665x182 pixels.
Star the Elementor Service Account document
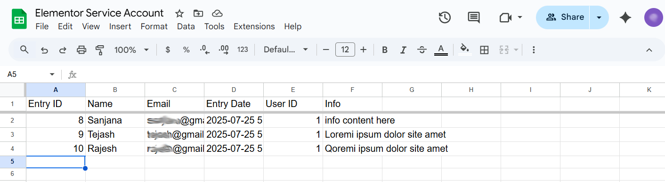coord(179,13)
